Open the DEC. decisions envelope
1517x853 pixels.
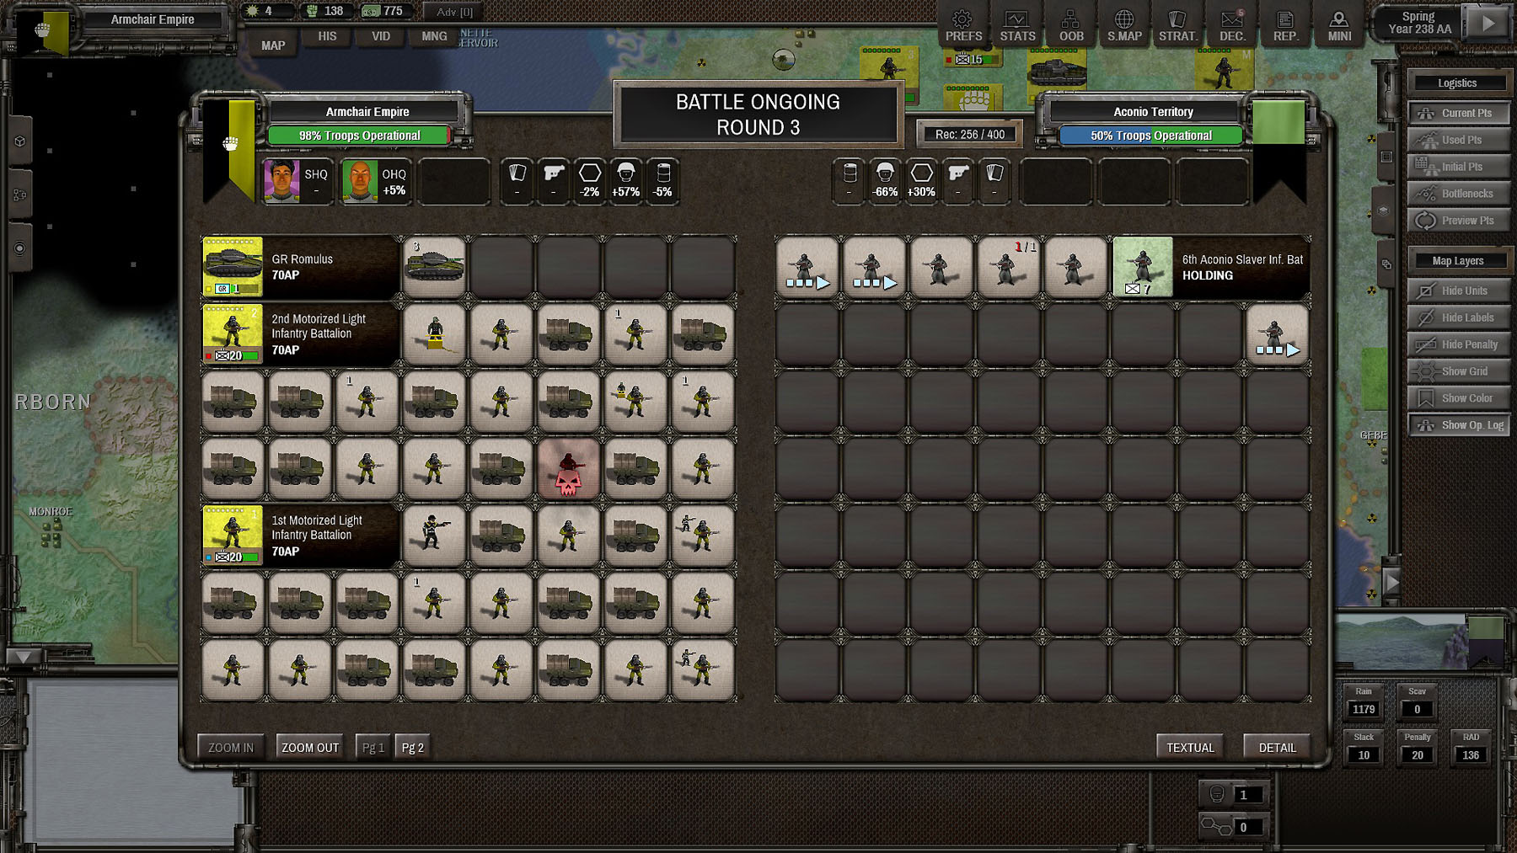tap(1231, 25)
